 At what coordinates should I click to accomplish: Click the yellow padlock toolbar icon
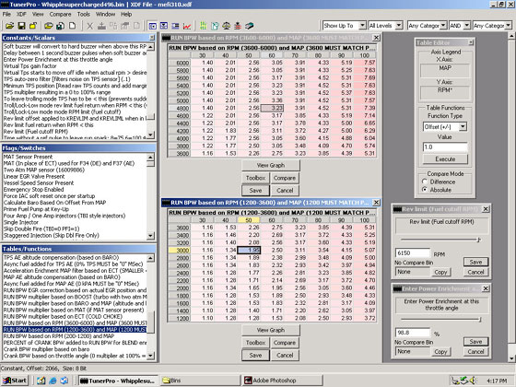(33, 26)
